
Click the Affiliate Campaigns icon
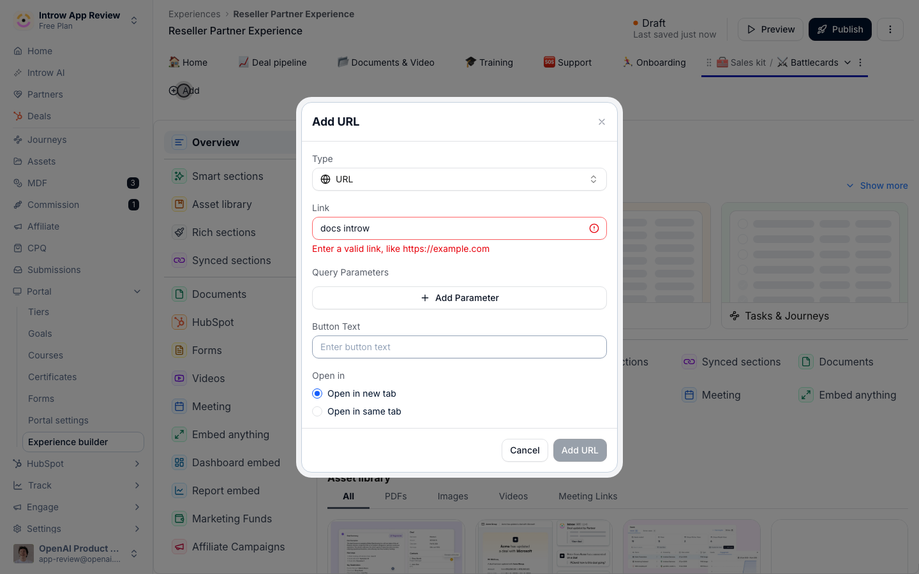179,547
